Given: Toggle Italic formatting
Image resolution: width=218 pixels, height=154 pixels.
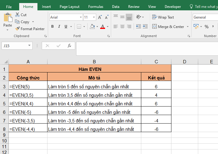Looking at the screenshot, I should click(x=59, y=26).
